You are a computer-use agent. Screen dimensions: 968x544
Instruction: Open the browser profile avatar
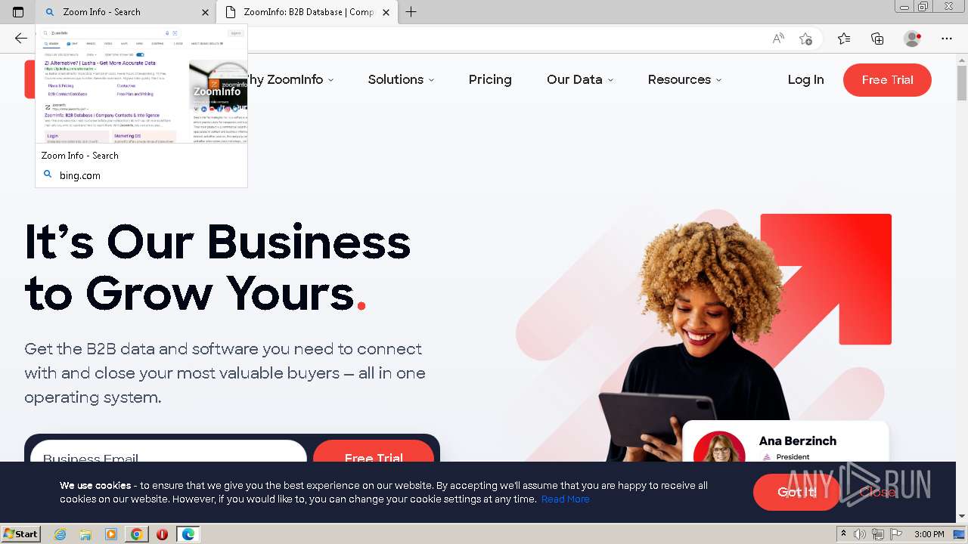(912, 39)
